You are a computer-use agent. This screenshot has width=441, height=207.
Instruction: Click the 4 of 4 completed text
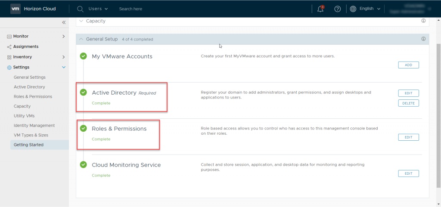(137, 39)
